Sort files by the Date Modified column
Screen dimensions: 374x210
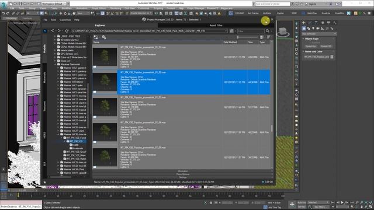tap(235, 42)
